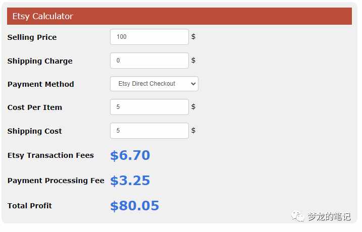This screenshot has height=232, width=362.
Task: Click the Shipping Cost label
Action: tap(35, 131)
